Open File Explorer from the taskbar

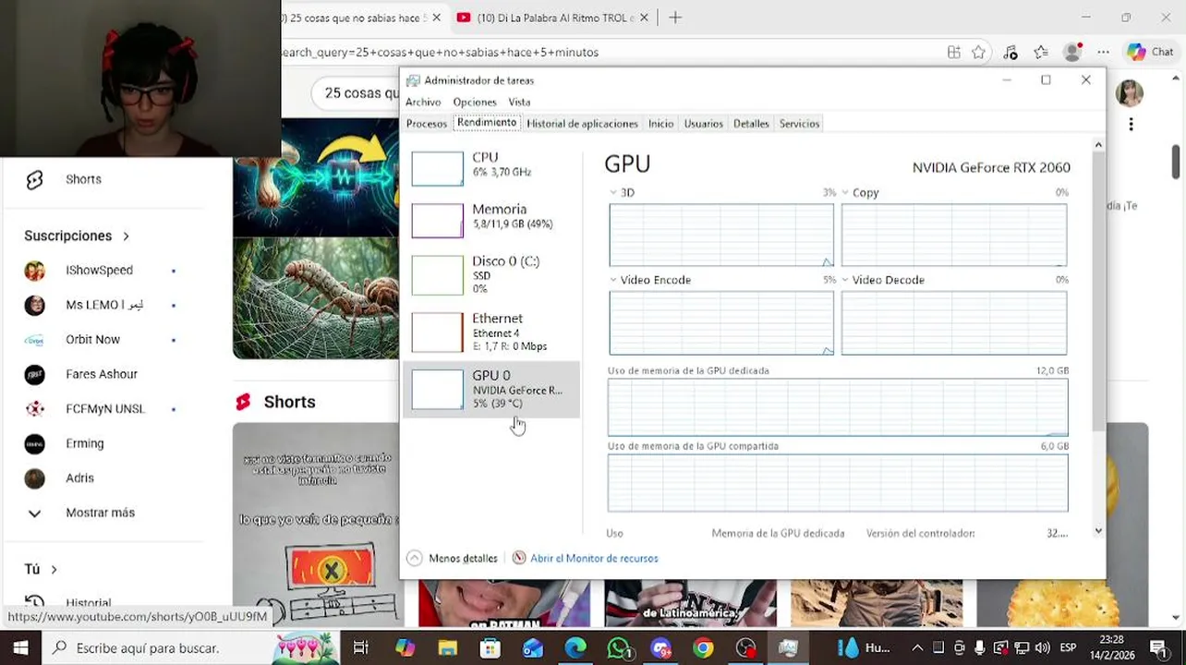click(448, 648)
